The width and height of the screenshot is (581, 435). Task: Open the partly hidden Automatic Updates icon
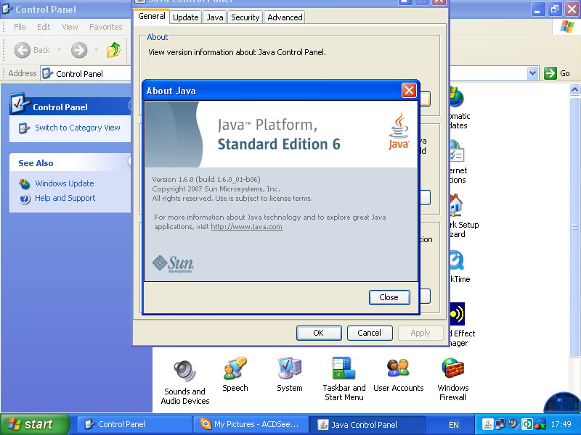(457, 97)
